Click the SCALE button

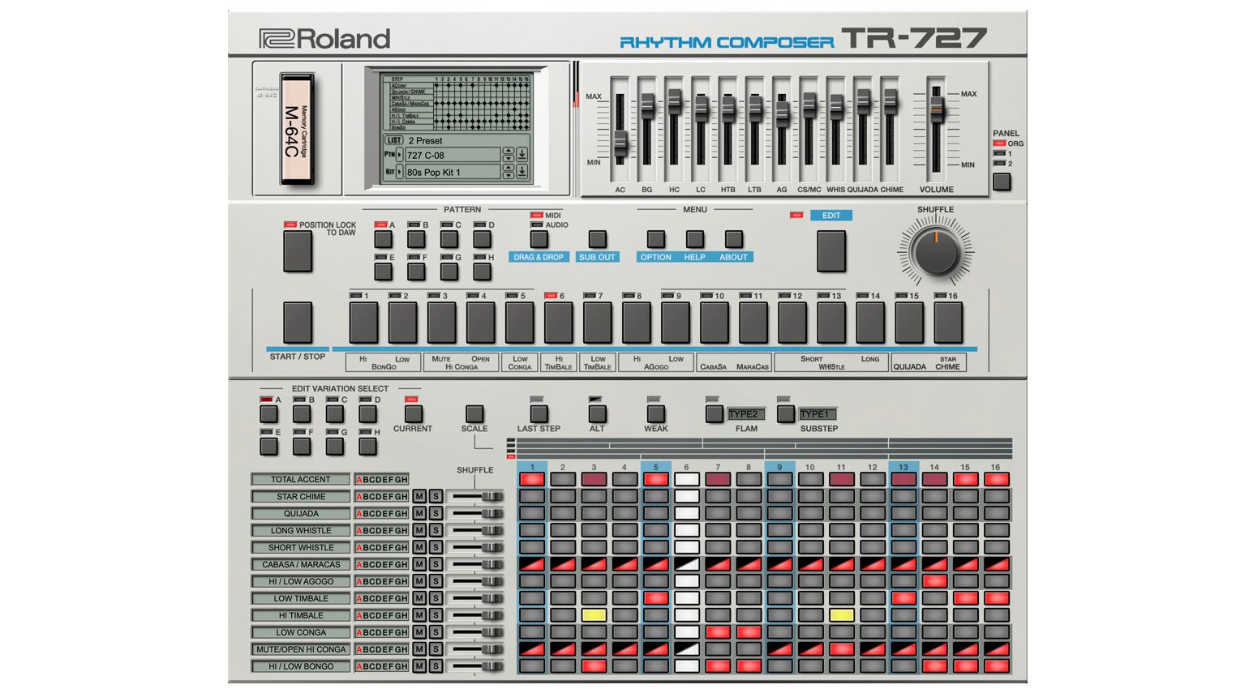click(474, 414)
